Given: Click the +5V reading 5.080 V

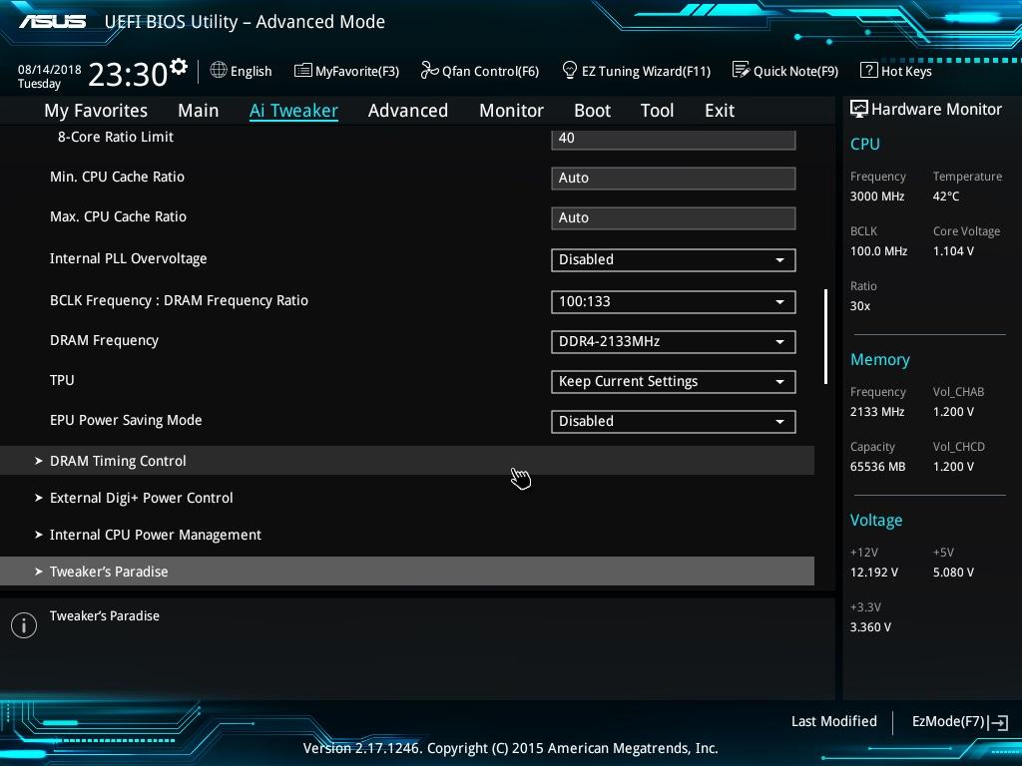Looking at the screenshot, I should 953,572.
